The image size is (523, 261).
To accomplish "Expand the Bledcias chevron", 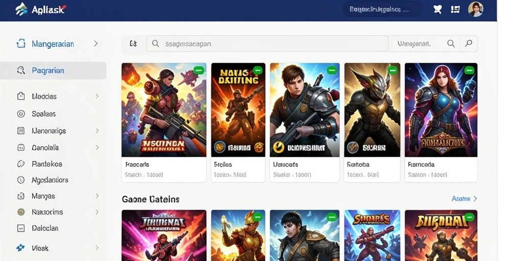I will (97, 96).
